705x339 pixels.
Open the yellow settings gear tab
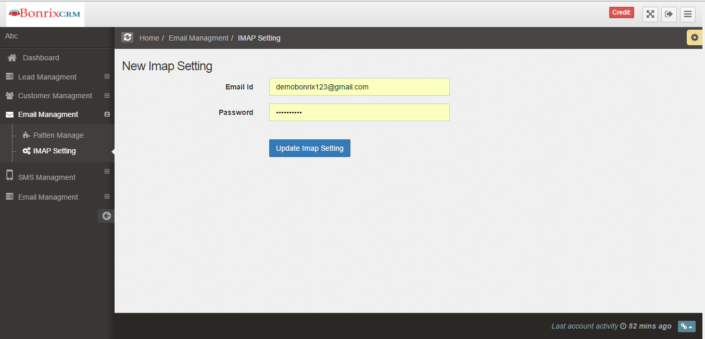pyautogui.click(x=695, y=37)
